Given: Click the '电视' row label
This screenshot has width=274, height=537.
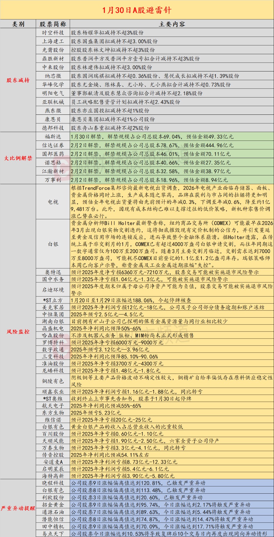Looking at the screenshot, I should point(53,202).
